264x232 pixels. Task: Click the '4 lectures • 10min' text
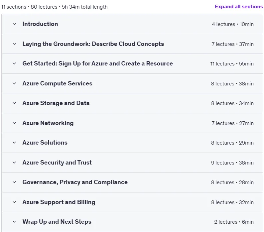(x=233, y=24)
